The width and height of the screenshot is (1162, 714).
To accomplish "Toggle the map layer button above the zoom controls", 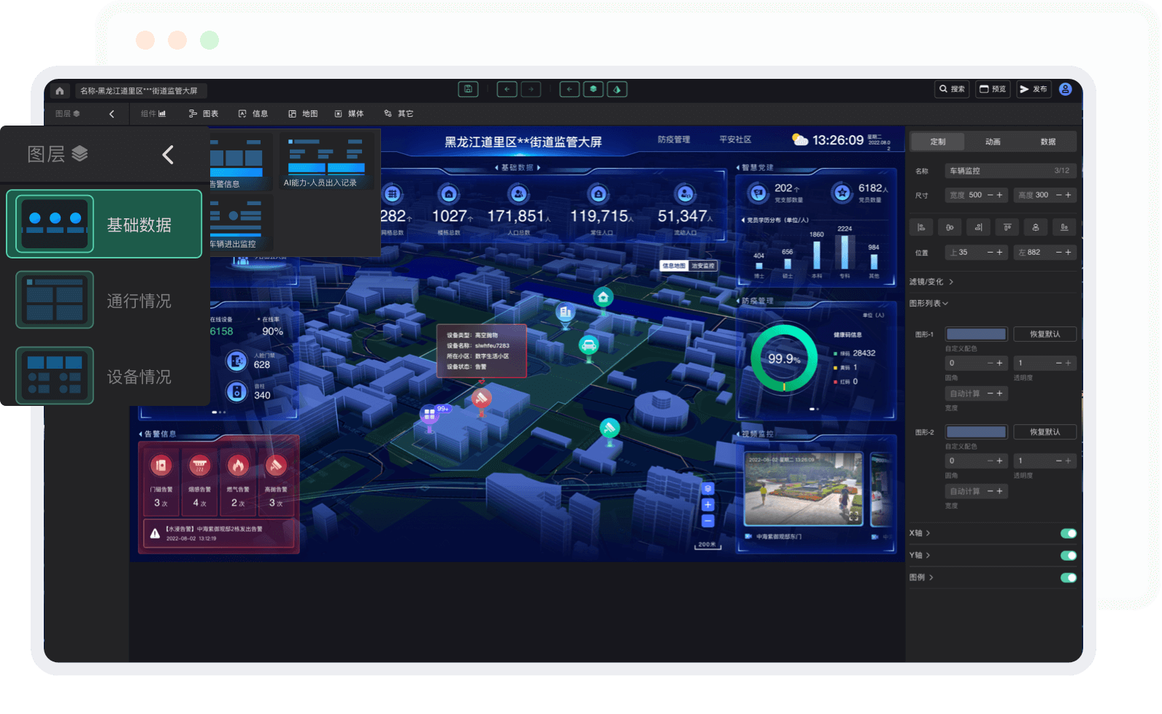I will point(707,488).
